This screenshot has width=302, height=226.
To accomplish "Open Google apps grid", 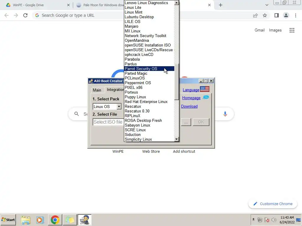I will 292,30.
